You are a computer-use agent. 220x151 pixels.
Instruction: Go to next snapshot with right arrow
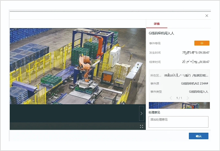[x=188, y=98]
